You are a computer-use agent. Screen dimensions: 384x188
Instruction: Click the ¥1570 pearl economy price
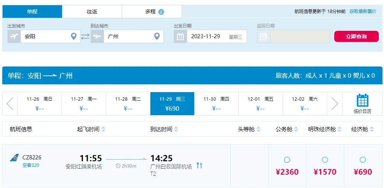point(325,172)
